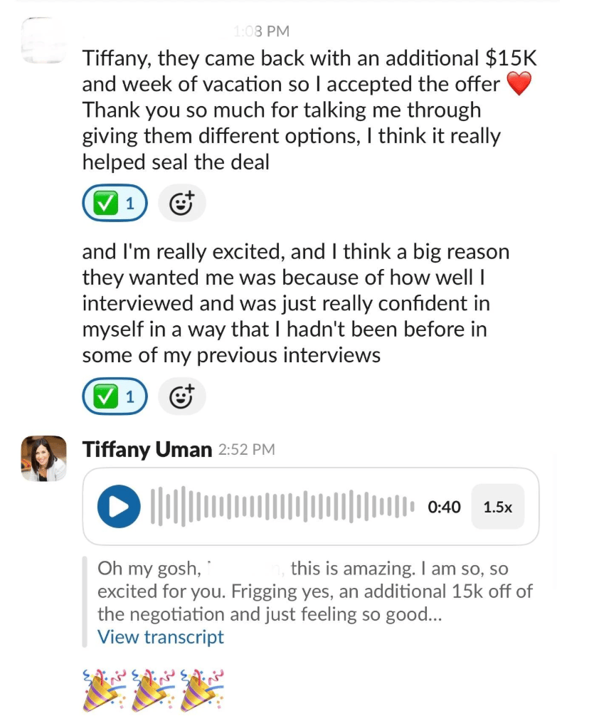The image size is (589, 726).
Task: Seek within the audio clip waveform
Action: click(282, 507)
